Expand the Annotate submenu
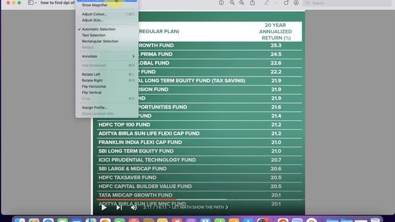The height and width of the screenshot is (222, 395). coord(107,56)
